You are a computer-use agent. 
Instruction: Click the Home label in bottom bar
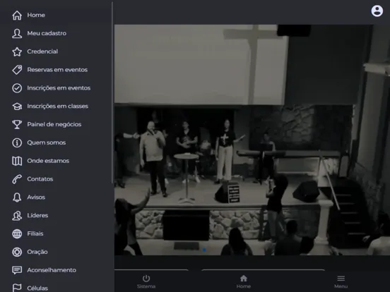tap(244, 286)
